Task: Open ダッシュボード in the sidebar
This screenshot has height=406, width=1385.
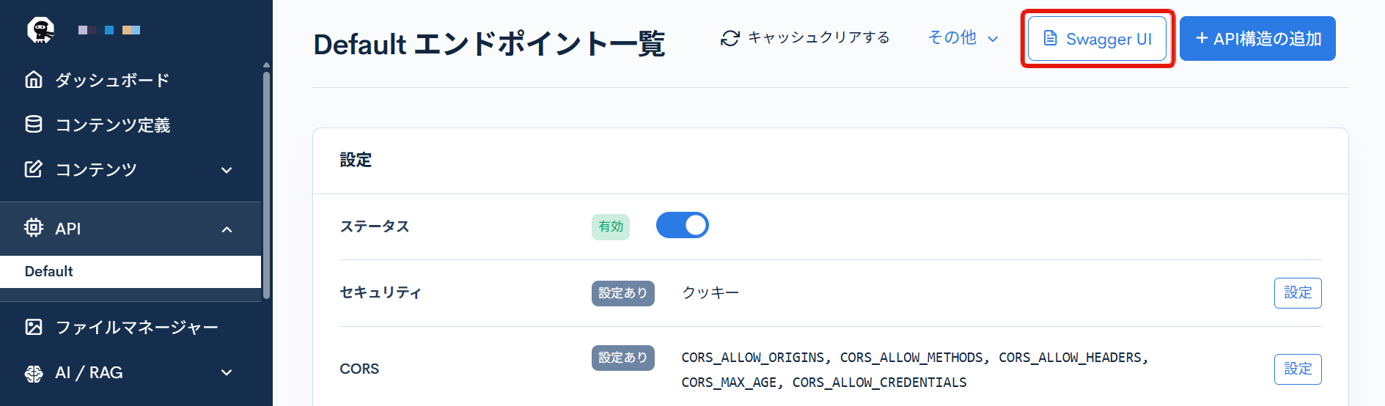Action: [x=112, y=80]
